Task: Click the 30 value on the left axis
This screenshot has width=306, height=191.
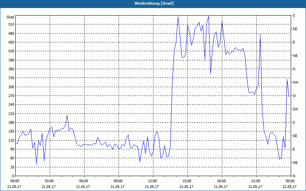Action: (x=12, y=167)
